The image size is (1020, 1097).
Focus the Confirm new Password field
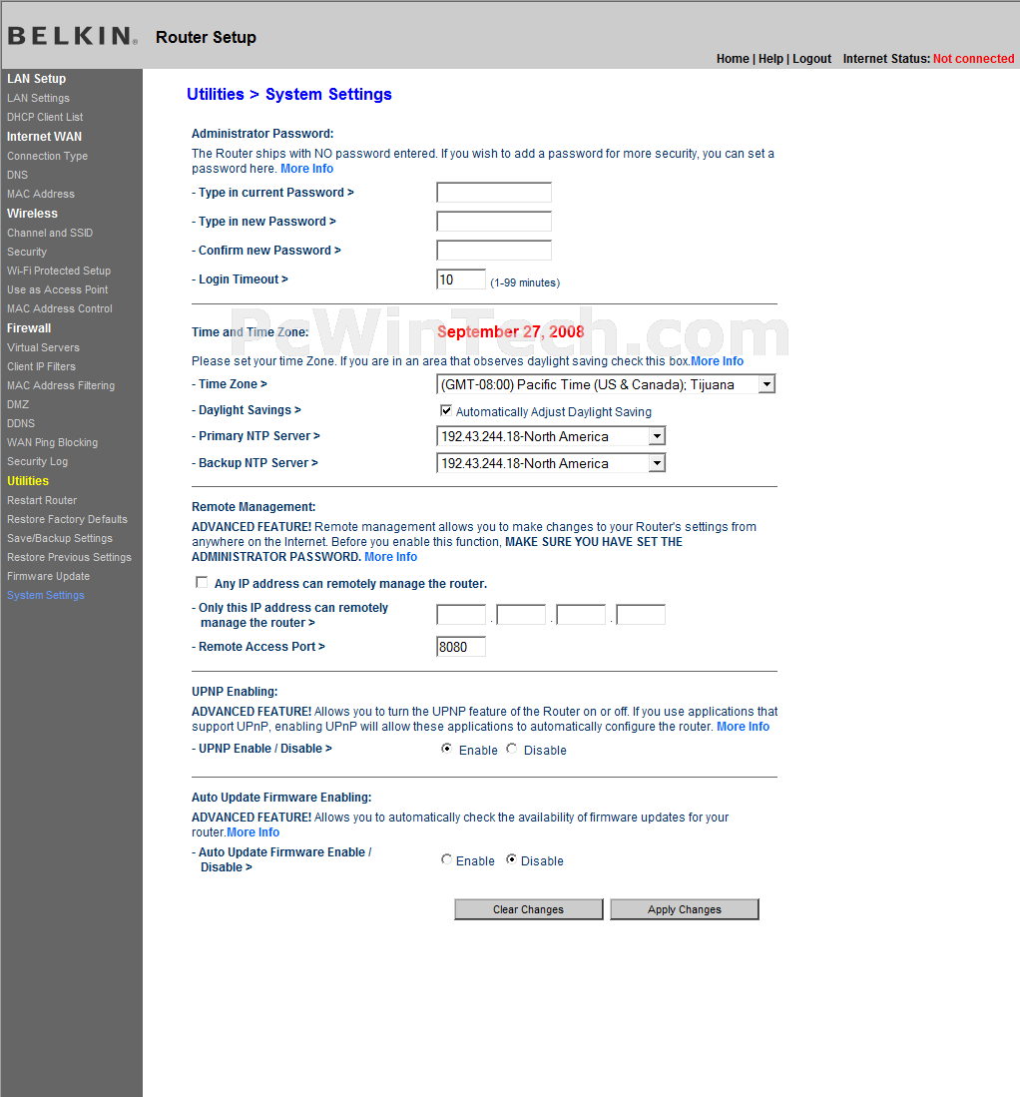494,250
